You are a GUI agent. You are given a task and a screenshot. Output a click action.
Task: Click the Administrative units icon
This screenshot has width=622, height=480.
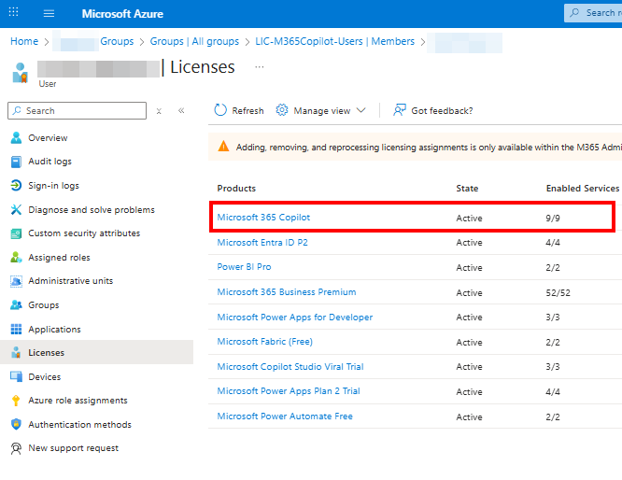coord(16,281)
